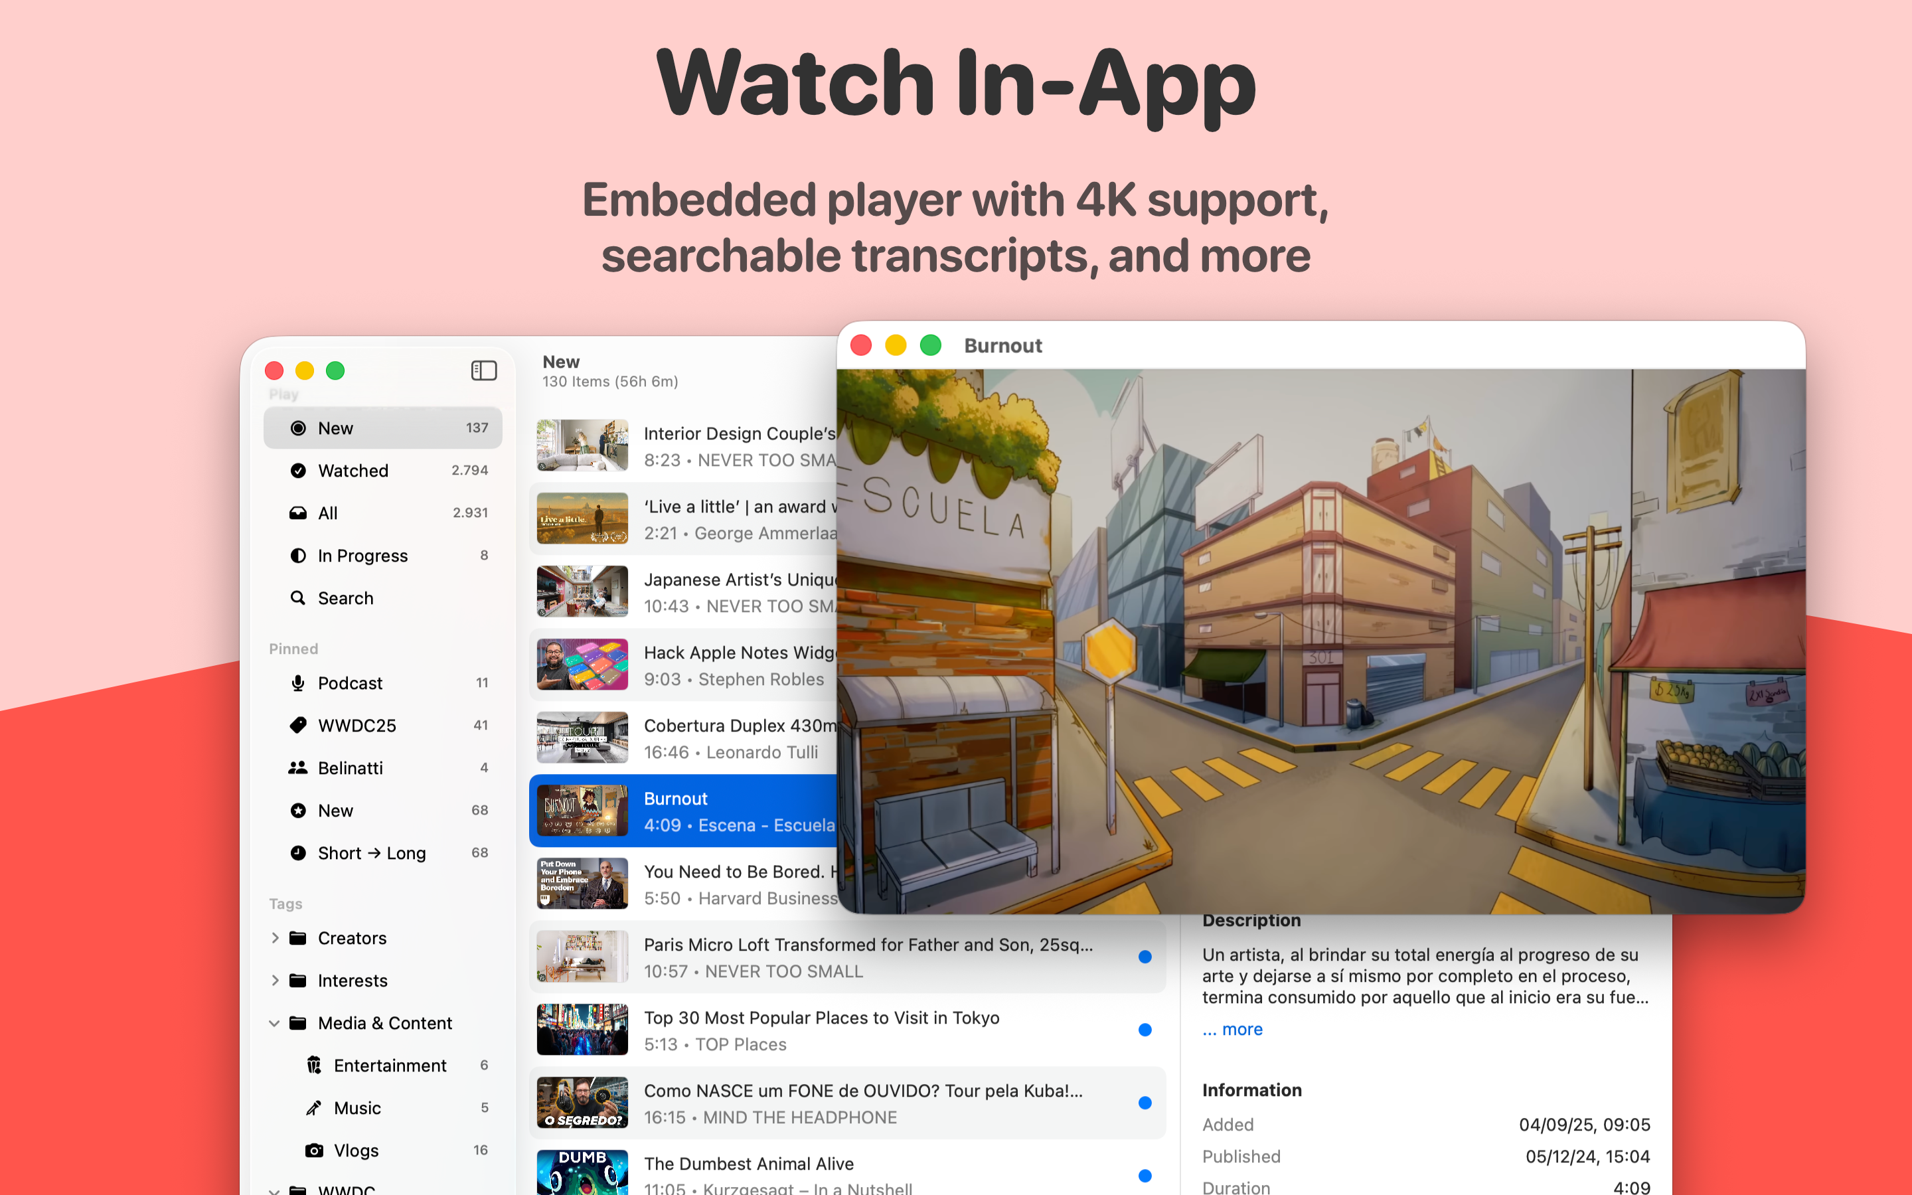Open the Short → Long pinned list

tap(382, 853)
